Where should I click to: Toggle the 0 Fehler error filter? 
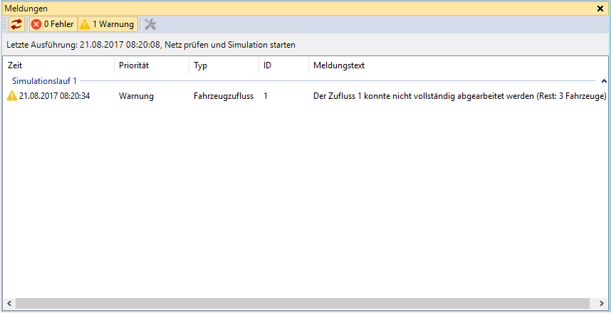point(53,24)
